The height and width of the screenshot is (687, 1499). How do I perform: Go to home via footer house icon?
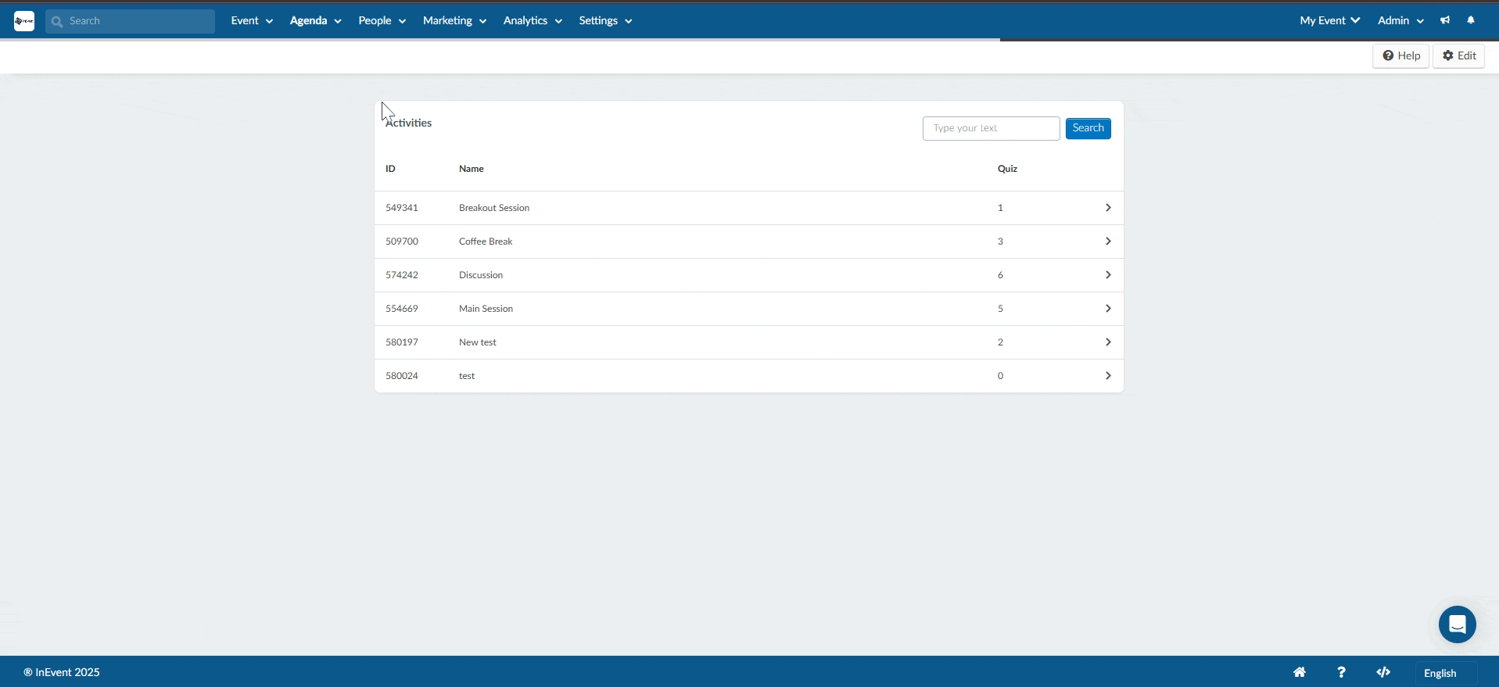pyautogui.click(x=1300, y=672)
